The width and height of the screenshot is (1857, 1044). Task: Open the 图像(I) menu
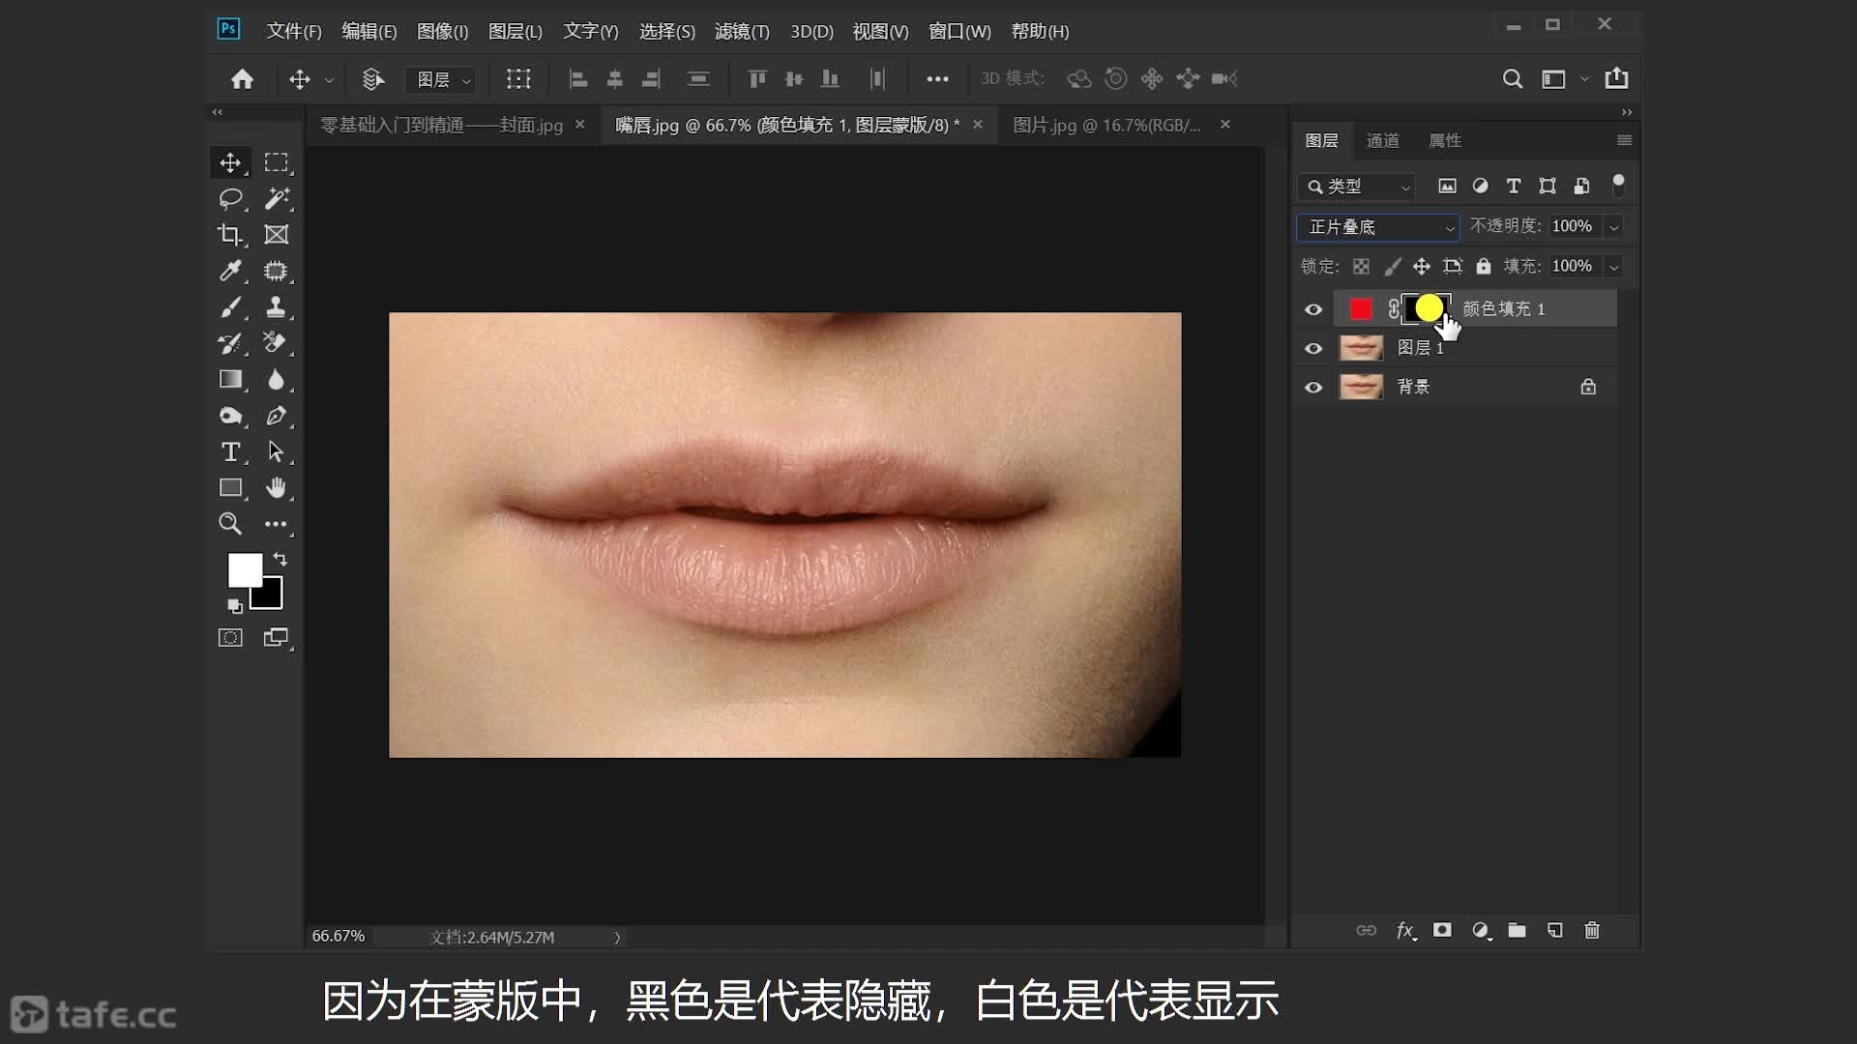pos(442,31)
